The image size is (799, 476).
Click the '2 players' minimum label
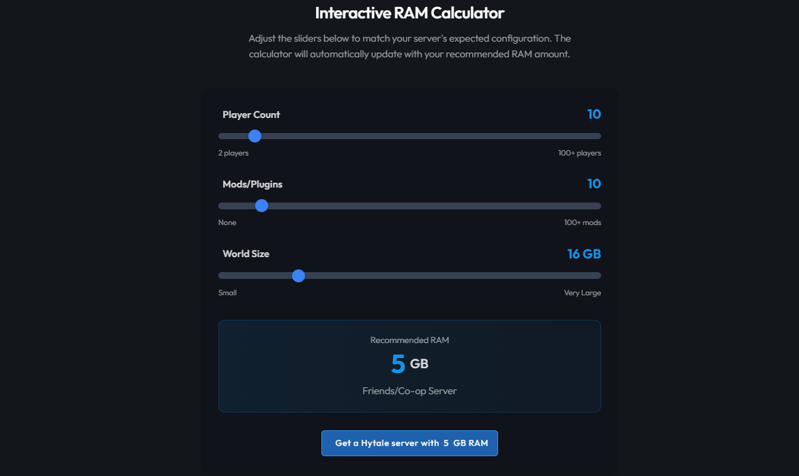[x=233, y=153]
